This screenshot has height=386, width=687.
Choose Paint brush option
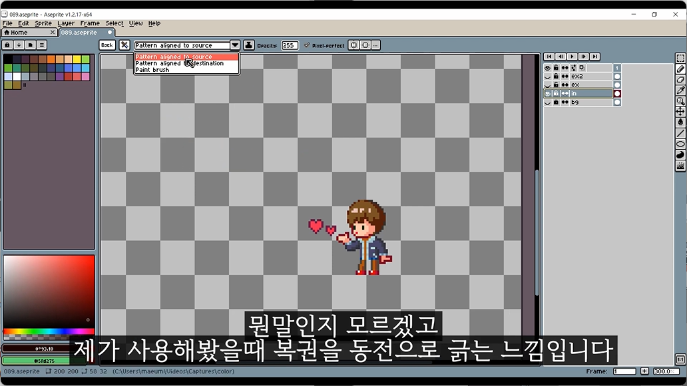coord(186,70)
